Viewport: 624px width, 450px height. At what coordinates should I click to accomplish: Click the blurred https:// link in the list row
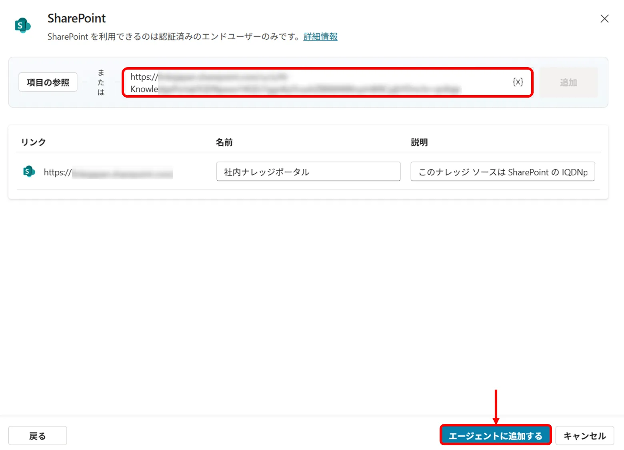108,172
